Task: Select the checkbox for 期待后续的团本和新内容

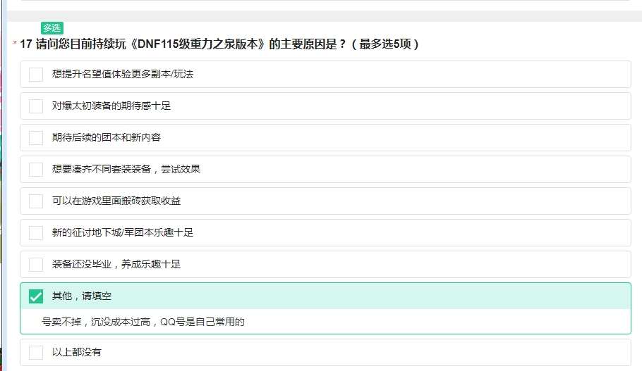Action: pyautogui.click(x=36, y=138)
